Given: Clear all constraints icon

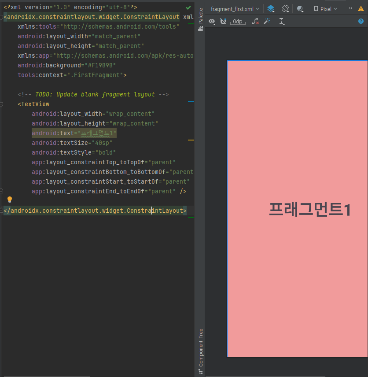Looking at the screenshot, I should (x=255, y=22).
